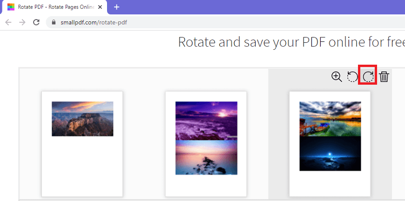Click the Smallpdf favicon in the tab
The height and width of the screenshot is (201, 405).
click(11, 7)
